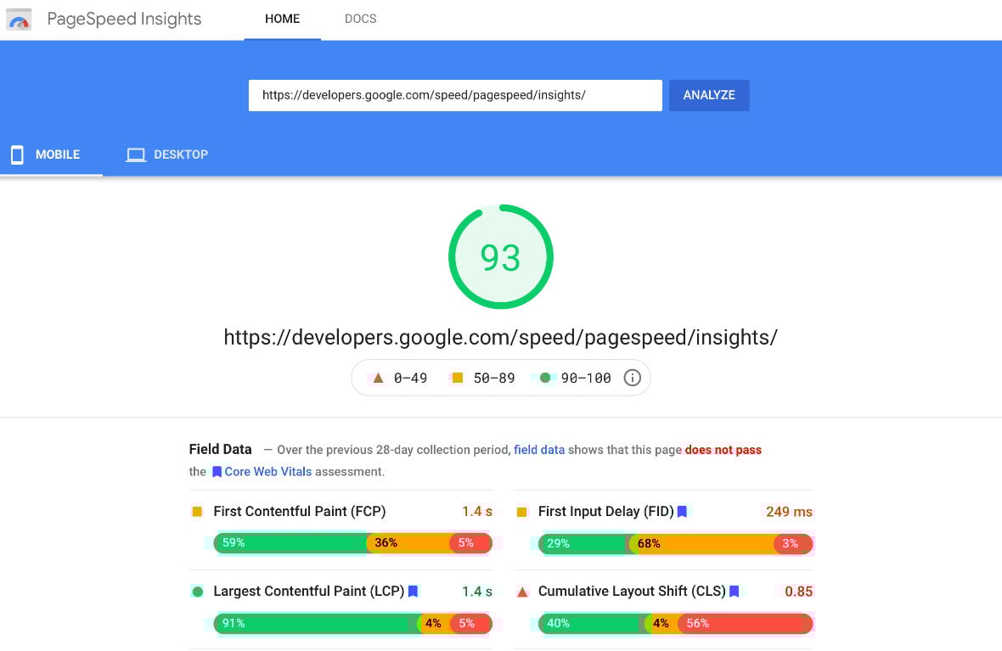Click the 'Field Data' heading
Screen dimensions: 1002x651
(x=221, y=449)
